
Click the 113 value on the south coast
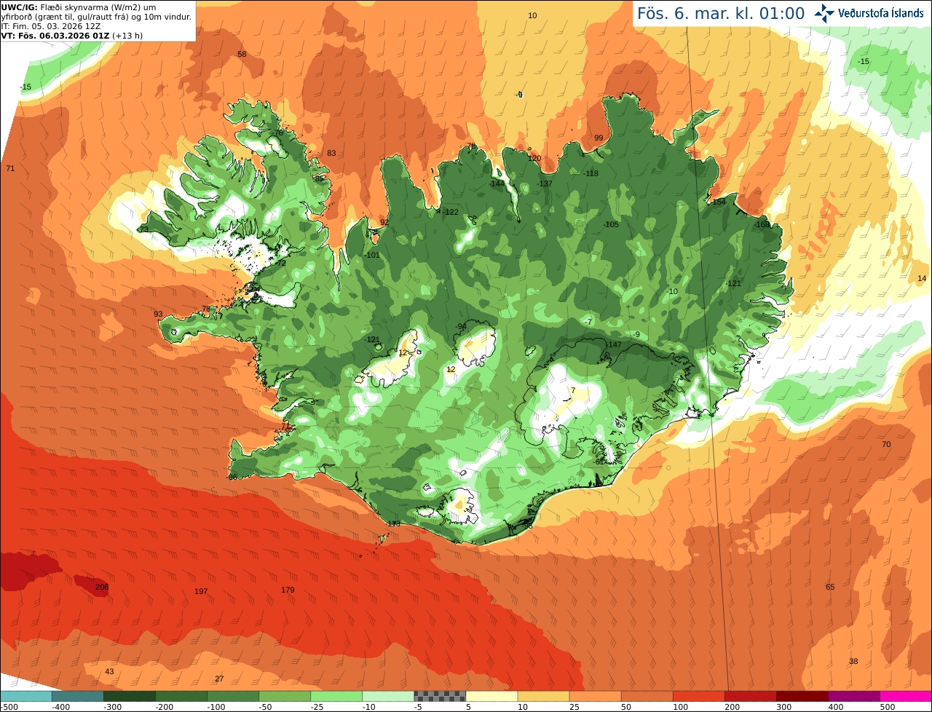click(394, 523)
